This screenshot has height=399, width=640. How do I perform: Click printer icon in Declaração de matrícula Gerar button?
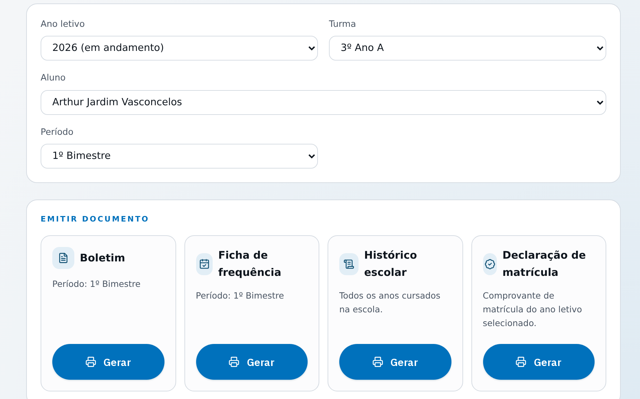pos(521,362)
